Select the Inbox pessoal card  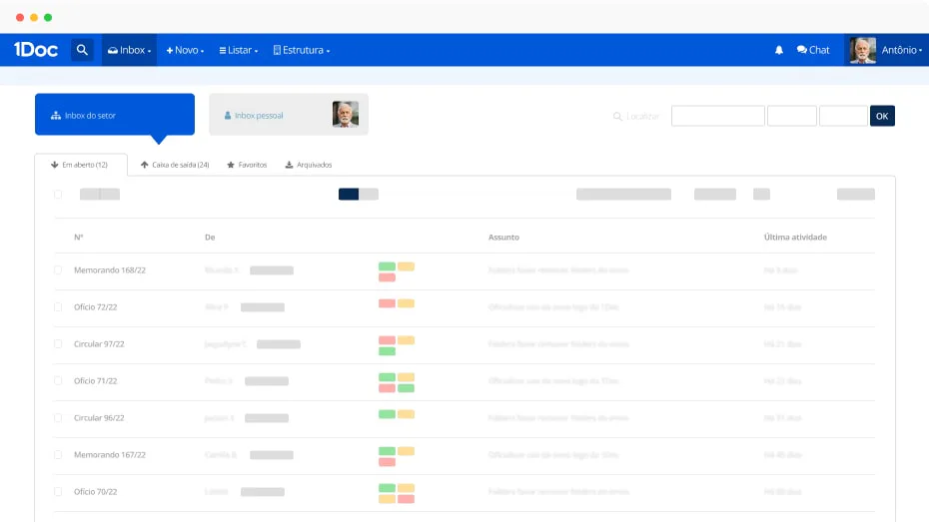pos(289,115)
